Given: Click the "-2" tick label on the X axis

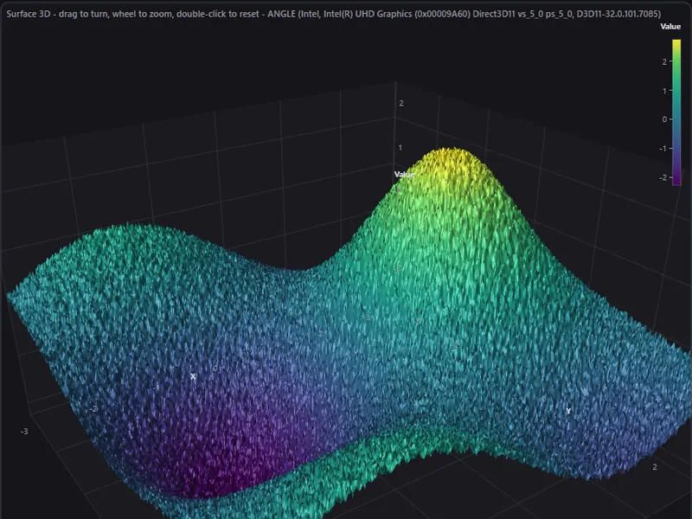Looking at the screenshot, I should [x=93, y=409].
